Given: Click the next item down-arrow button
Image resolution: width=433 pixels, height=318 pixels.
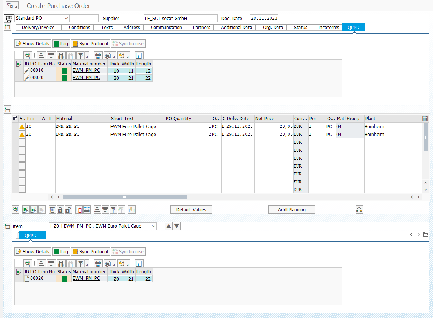Looking at the screenshot, I should point(176,226).
